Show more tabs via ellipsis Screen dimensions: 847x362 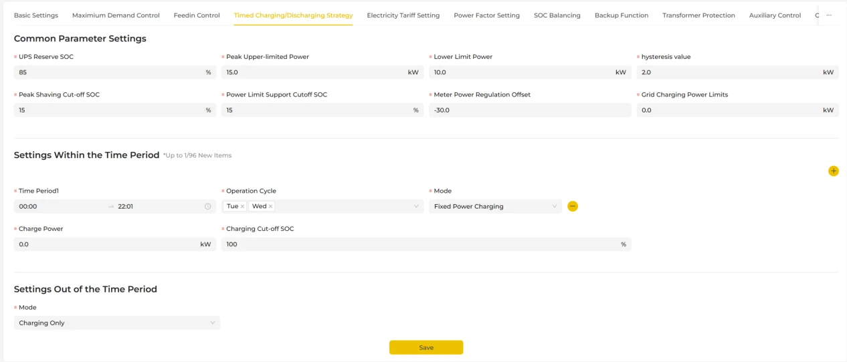point(829,15)
